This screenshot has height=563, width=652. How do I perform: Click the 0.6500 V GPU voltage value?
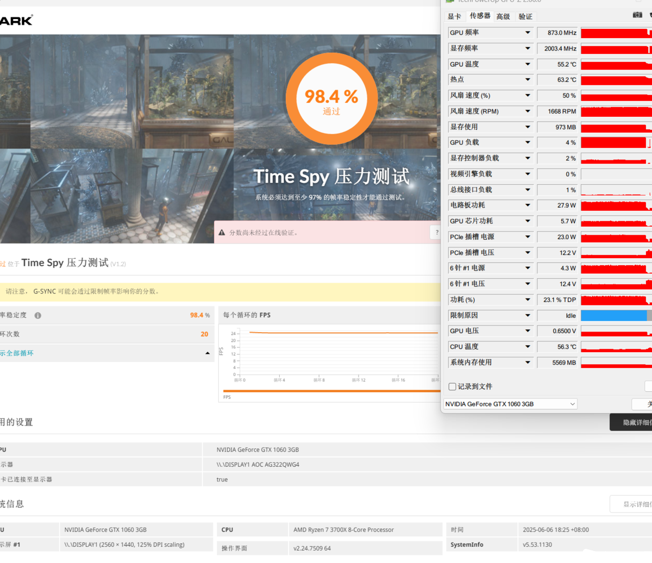point(557,331)
